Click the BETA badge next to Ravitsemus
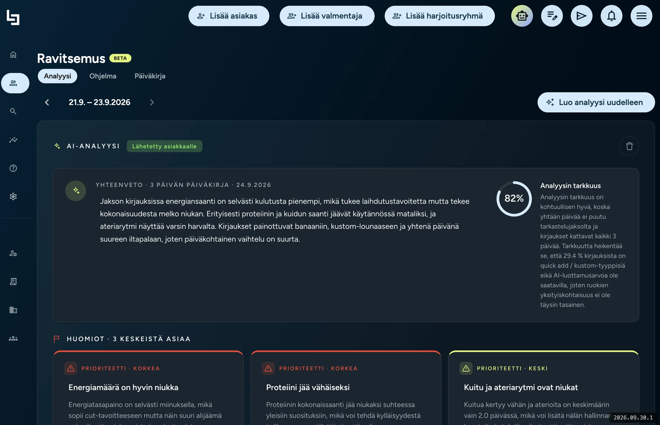The height and width of the screenshot is (425, 660). click(x=120, y=58)
